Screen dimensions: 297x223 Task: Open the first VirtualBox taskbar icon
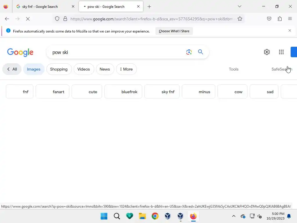[x=168, y=216]
